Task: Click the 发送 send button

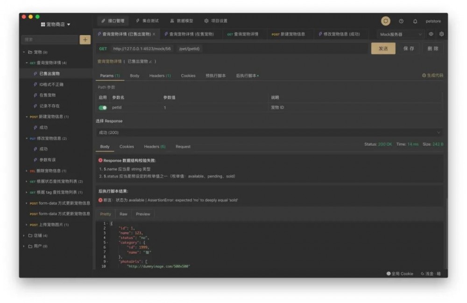Action: click(x=383, y=48)
